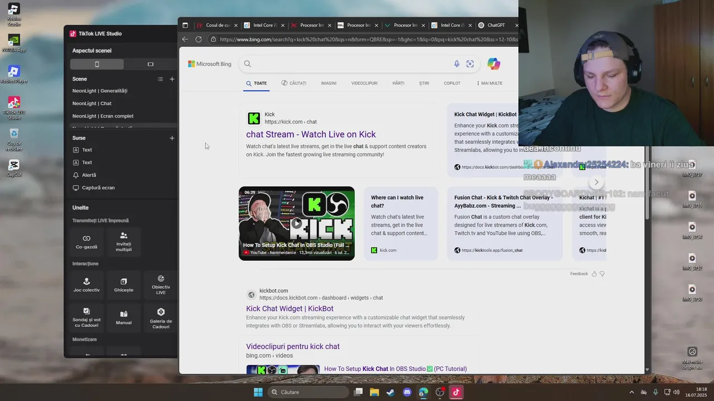Give thumbs up feedback

[594, 274]
